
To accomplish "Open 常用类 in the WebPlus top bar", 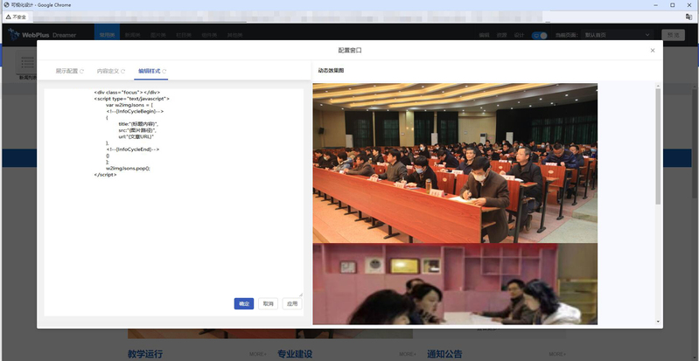I will point(107,35).
